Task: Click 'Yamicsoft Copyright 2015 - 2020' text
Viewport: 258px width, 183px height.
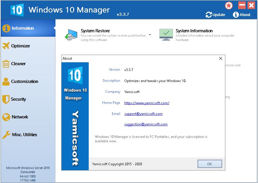Action: [x=117, y=164]
